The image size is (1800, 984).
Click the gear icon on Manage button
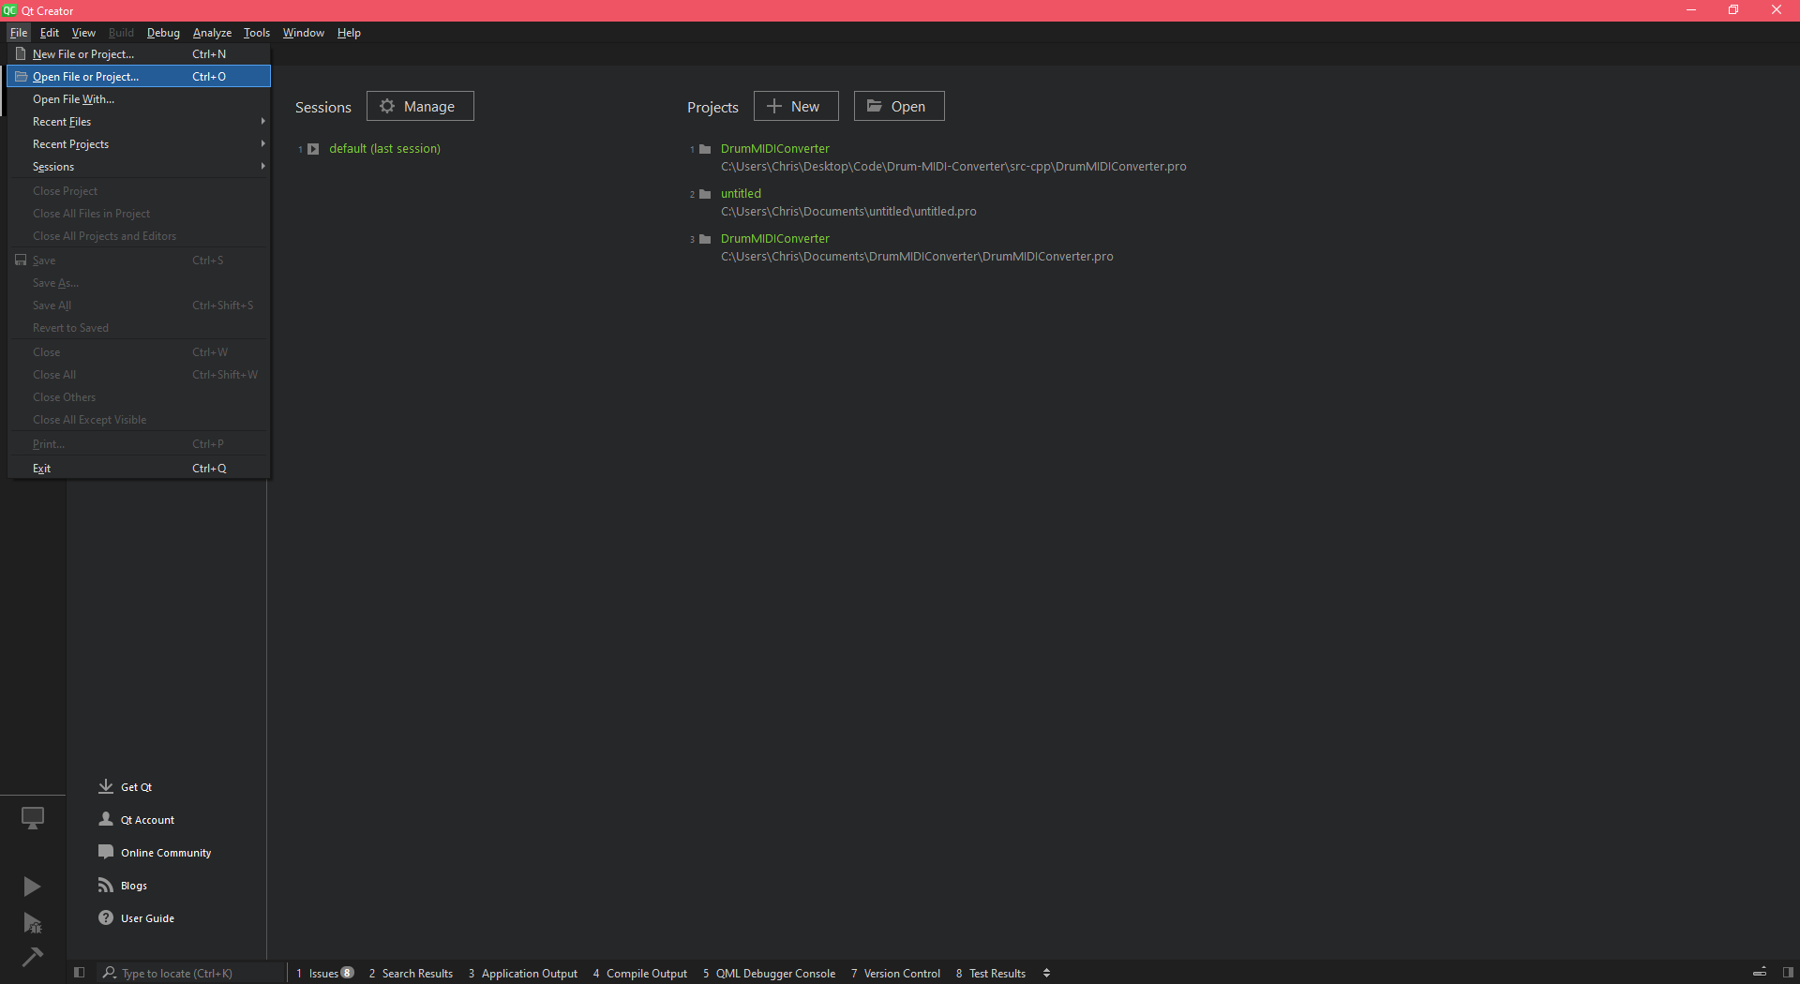(387, 106)
